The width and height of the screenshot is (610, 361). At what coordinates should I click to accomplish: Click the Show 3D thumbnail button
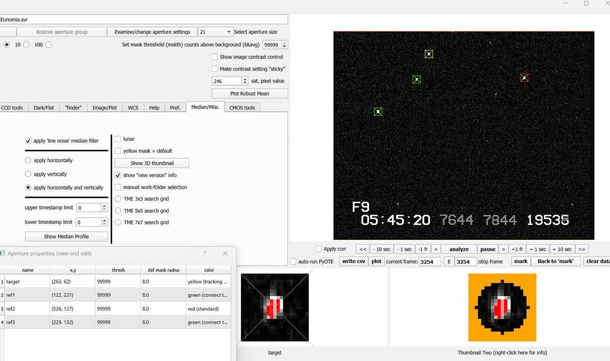point(152,163)
